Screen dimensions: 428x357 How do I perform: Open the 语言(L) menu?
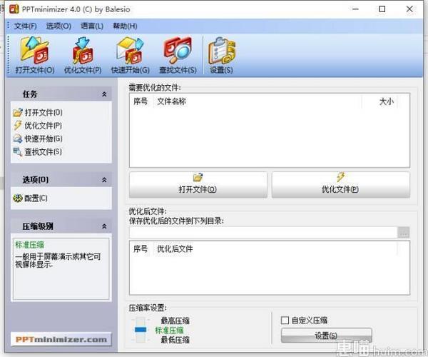tap(92, 26)
